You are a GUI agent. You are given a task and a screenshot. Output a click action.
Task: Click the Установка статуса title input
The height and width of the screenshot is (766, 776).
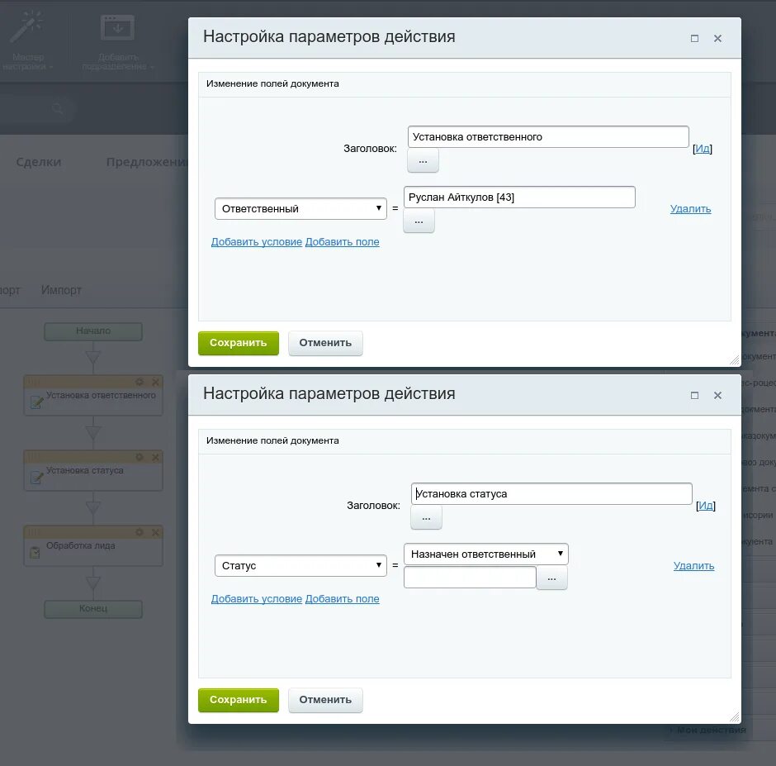pyautogui.click(x=551, y=493)
